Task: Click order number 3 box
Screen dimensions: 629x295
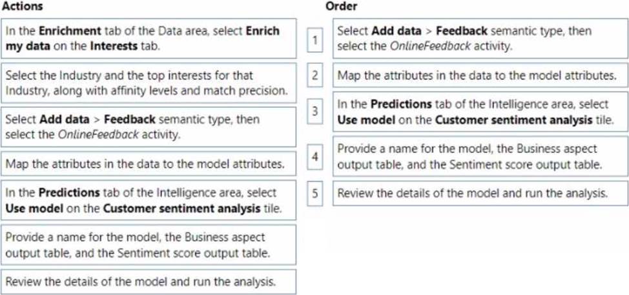Action: 315,111
